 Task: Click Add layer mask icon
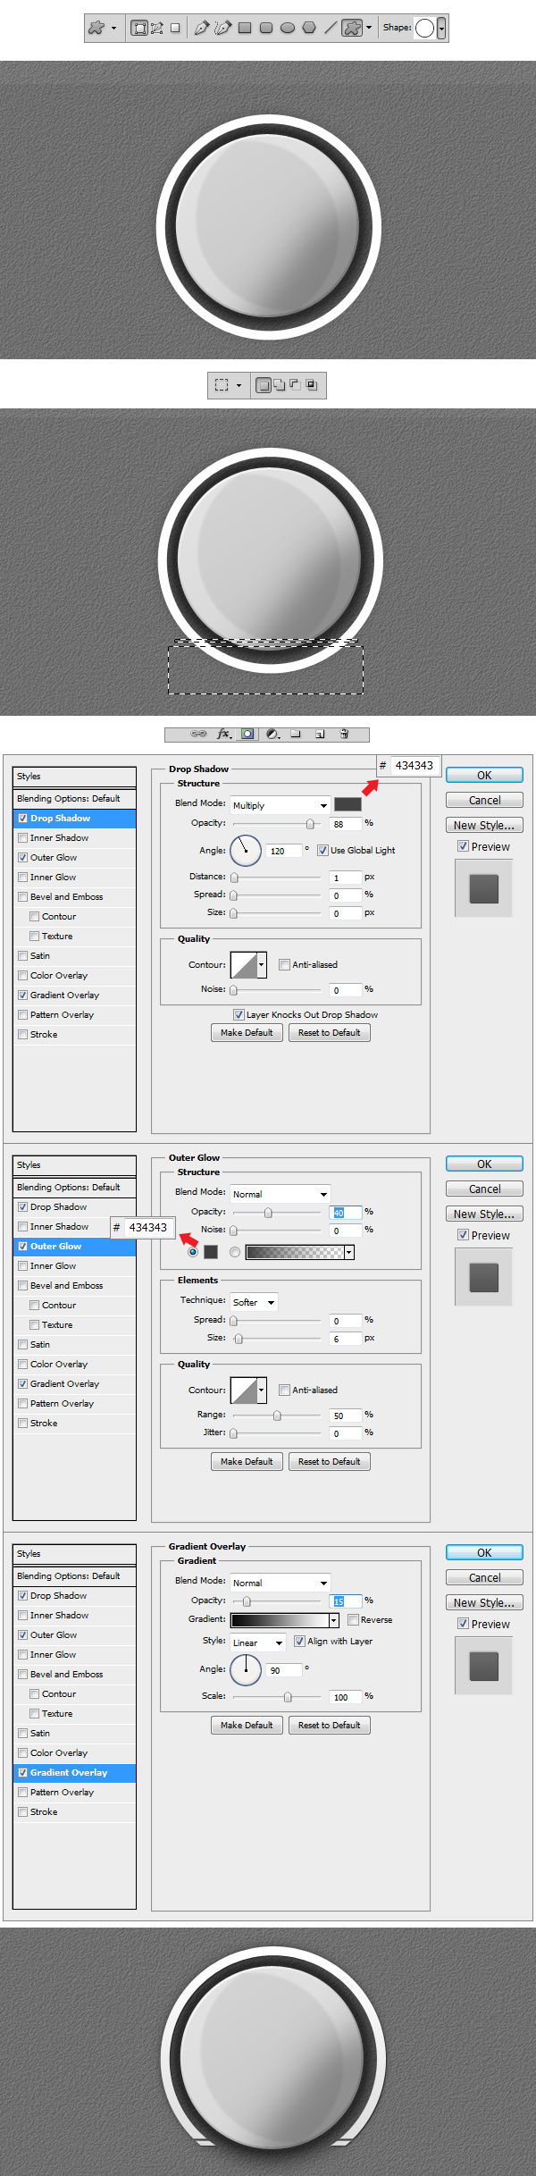pos(248,734)
